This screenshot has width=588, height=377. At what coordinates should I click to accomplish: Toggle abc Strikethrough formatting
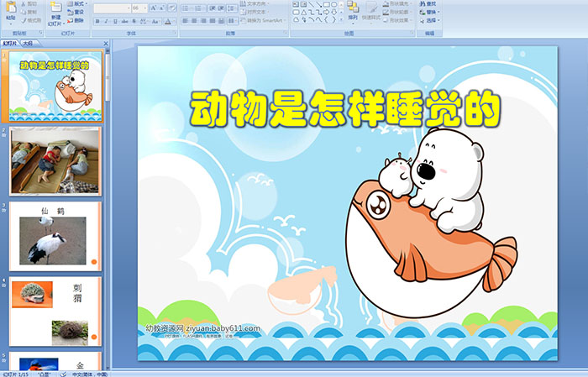click(x=124, y=22)
